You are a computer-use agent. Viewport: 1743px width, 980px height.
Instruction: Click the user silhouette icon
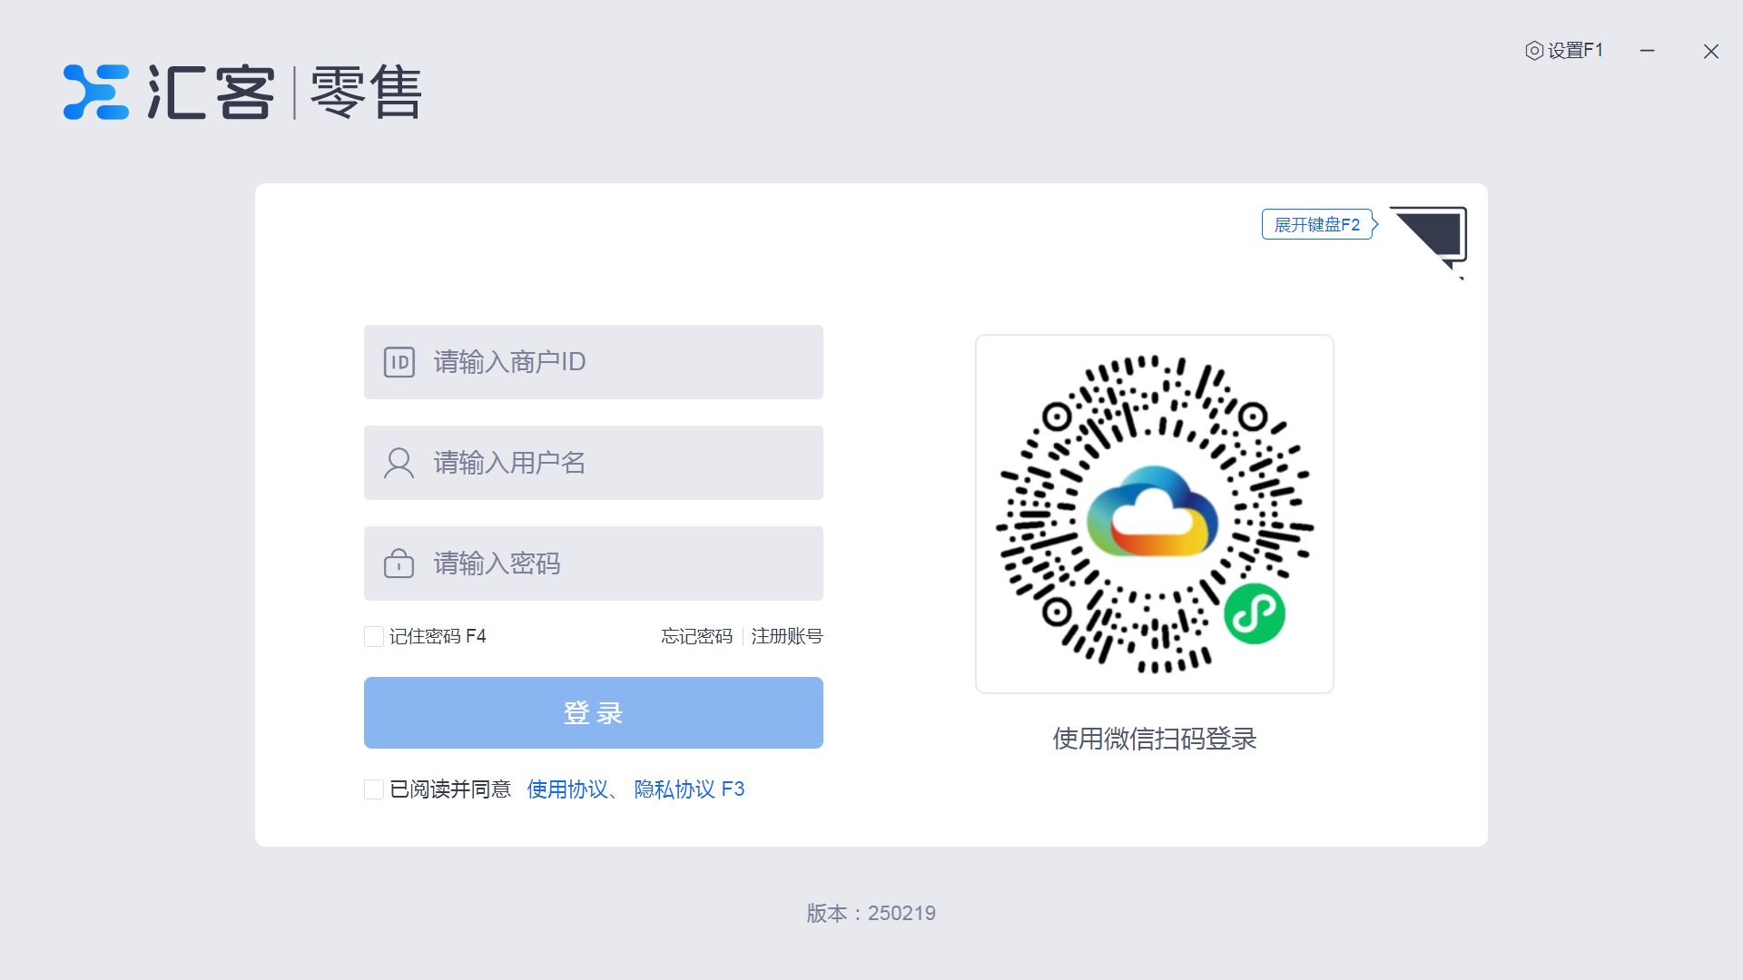click(399, 463)
